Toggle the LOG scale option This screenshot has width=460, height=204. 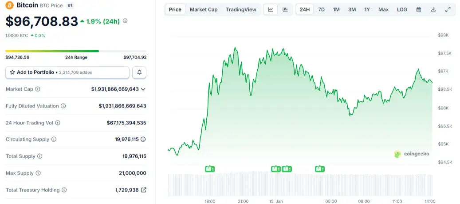(x=402, y=9)
